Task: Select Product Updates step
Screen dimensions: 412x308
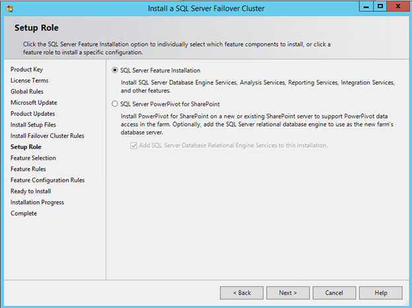Action: [32, 113]
